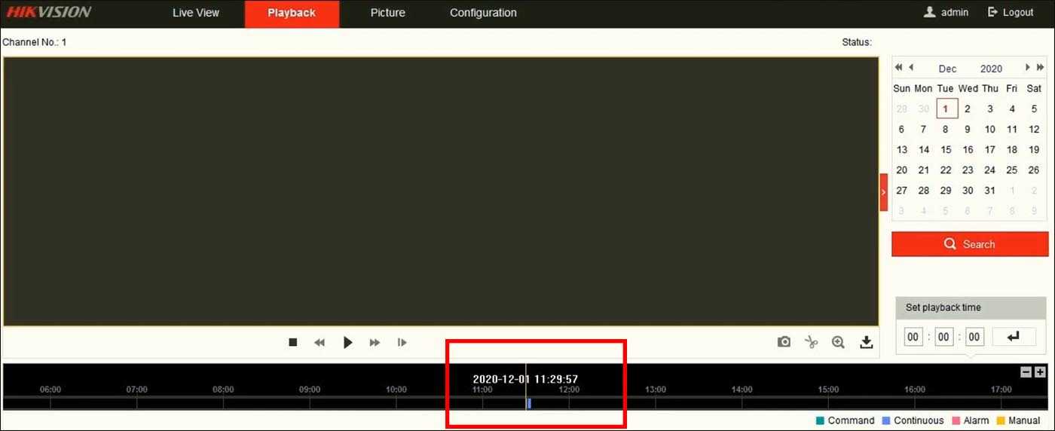Viewport: 1055px width, 431px height.
Task: Open the download recordings icon
Action: pyautogui.click(x=867, y=342)
